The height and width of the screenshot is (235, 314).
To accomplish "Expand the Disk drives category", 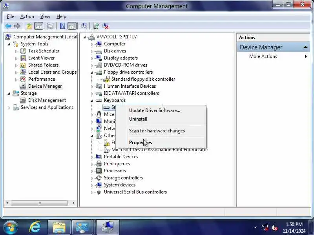I will point(92,51).
